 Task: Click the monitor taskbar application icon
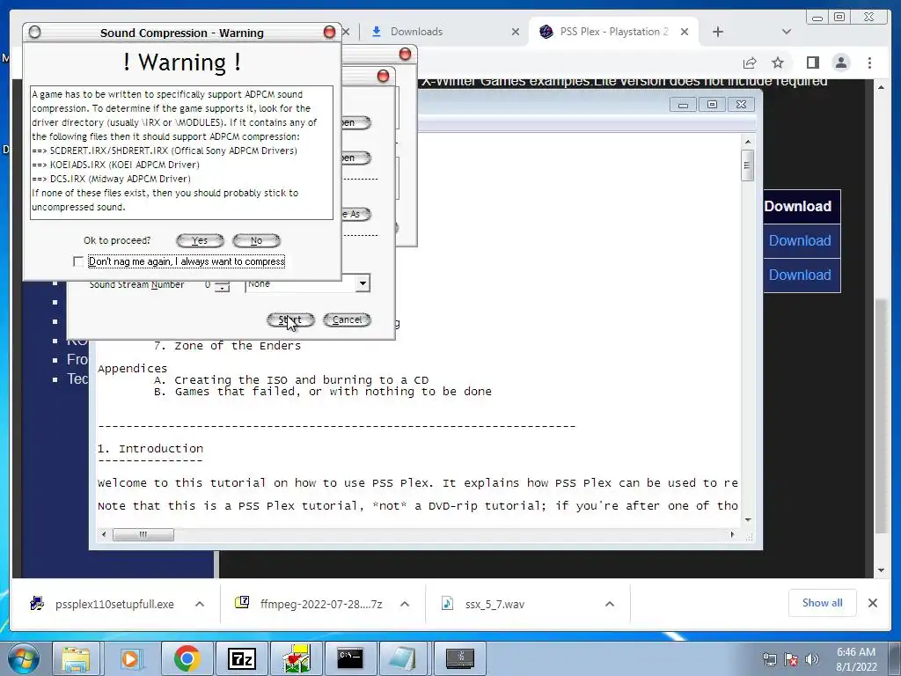460,658
